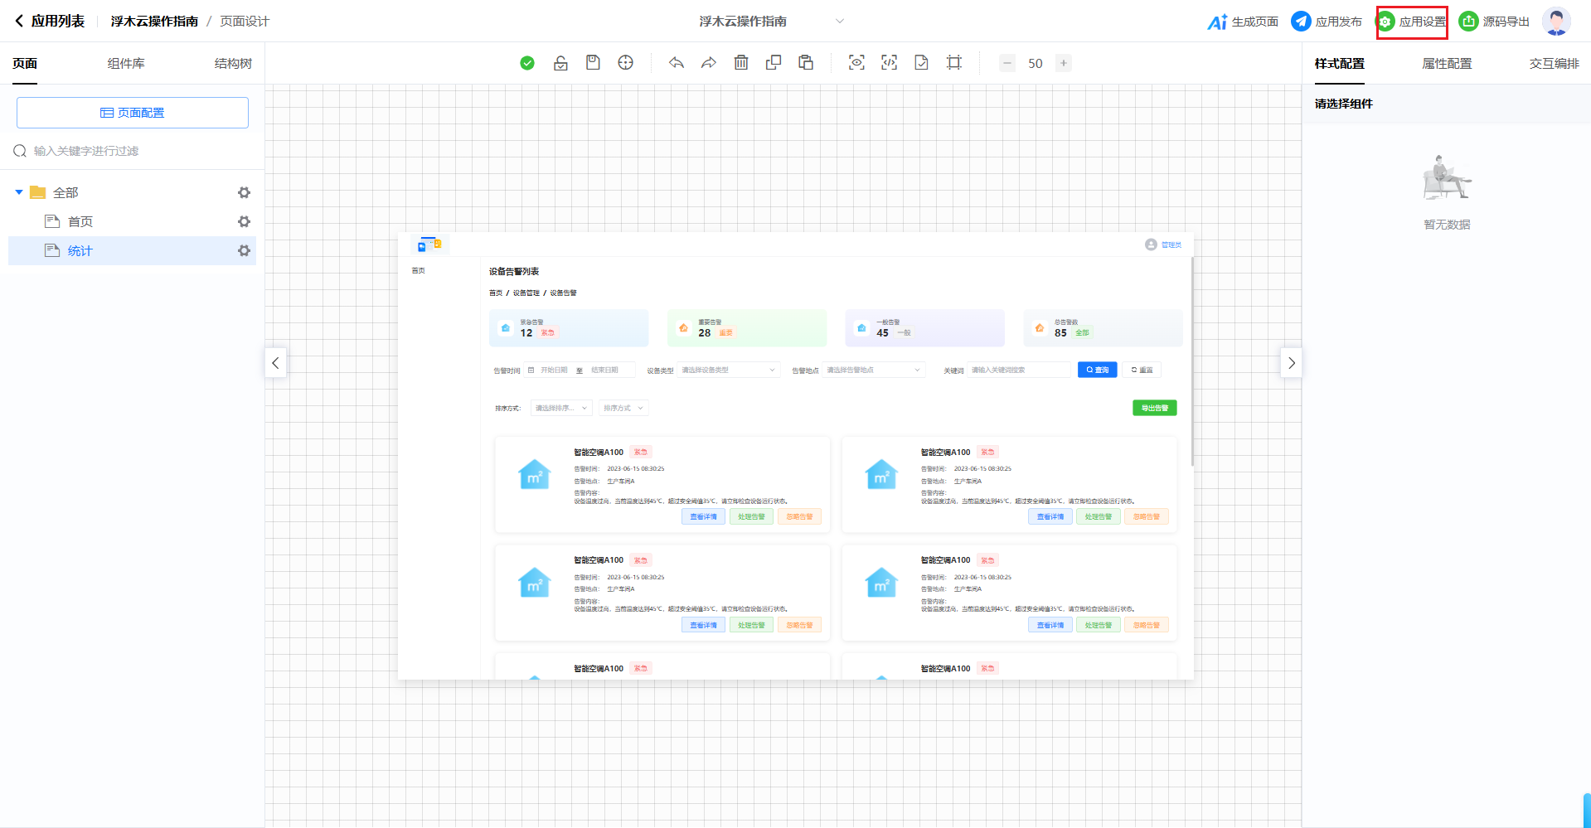Open the source code view icon
The width and height of the screenshot is (1591, 828).
tap(889, 63)
